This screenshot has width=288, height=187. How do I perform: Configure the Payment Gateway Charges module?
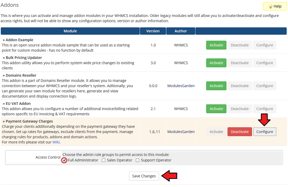[x=265, y=132]
